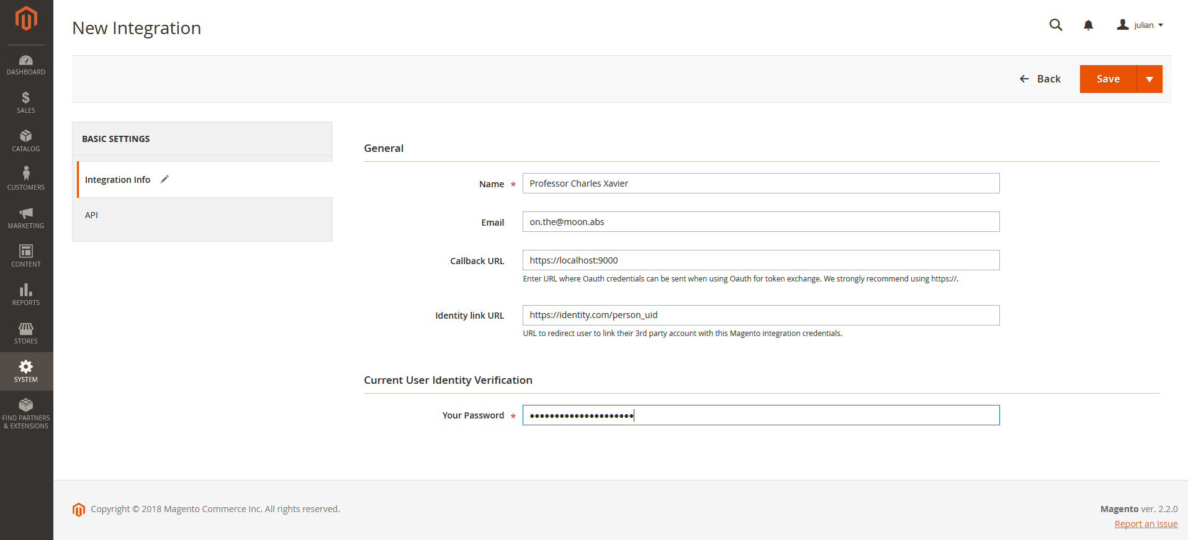The width and height of the screenshot is (1188, 540).
Task: Open the Dashboard section
Action: coord(26,64)
